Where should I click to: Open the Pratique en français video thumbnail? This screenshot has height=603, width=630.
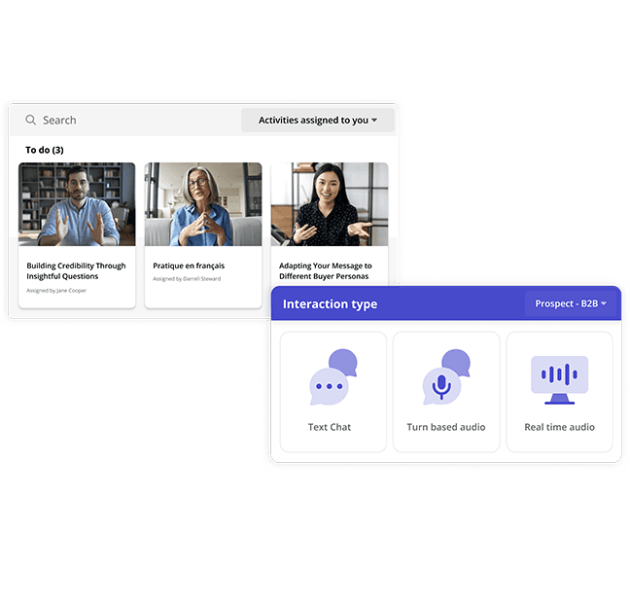[x=203, y=204]
